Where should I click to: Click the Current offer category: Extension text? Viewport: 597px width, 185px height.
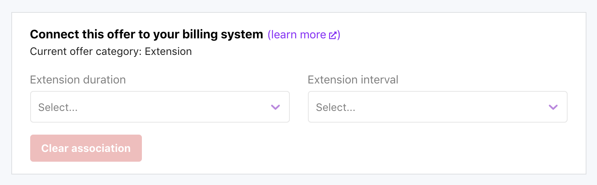pyautogui.click(x=111, y=52)
